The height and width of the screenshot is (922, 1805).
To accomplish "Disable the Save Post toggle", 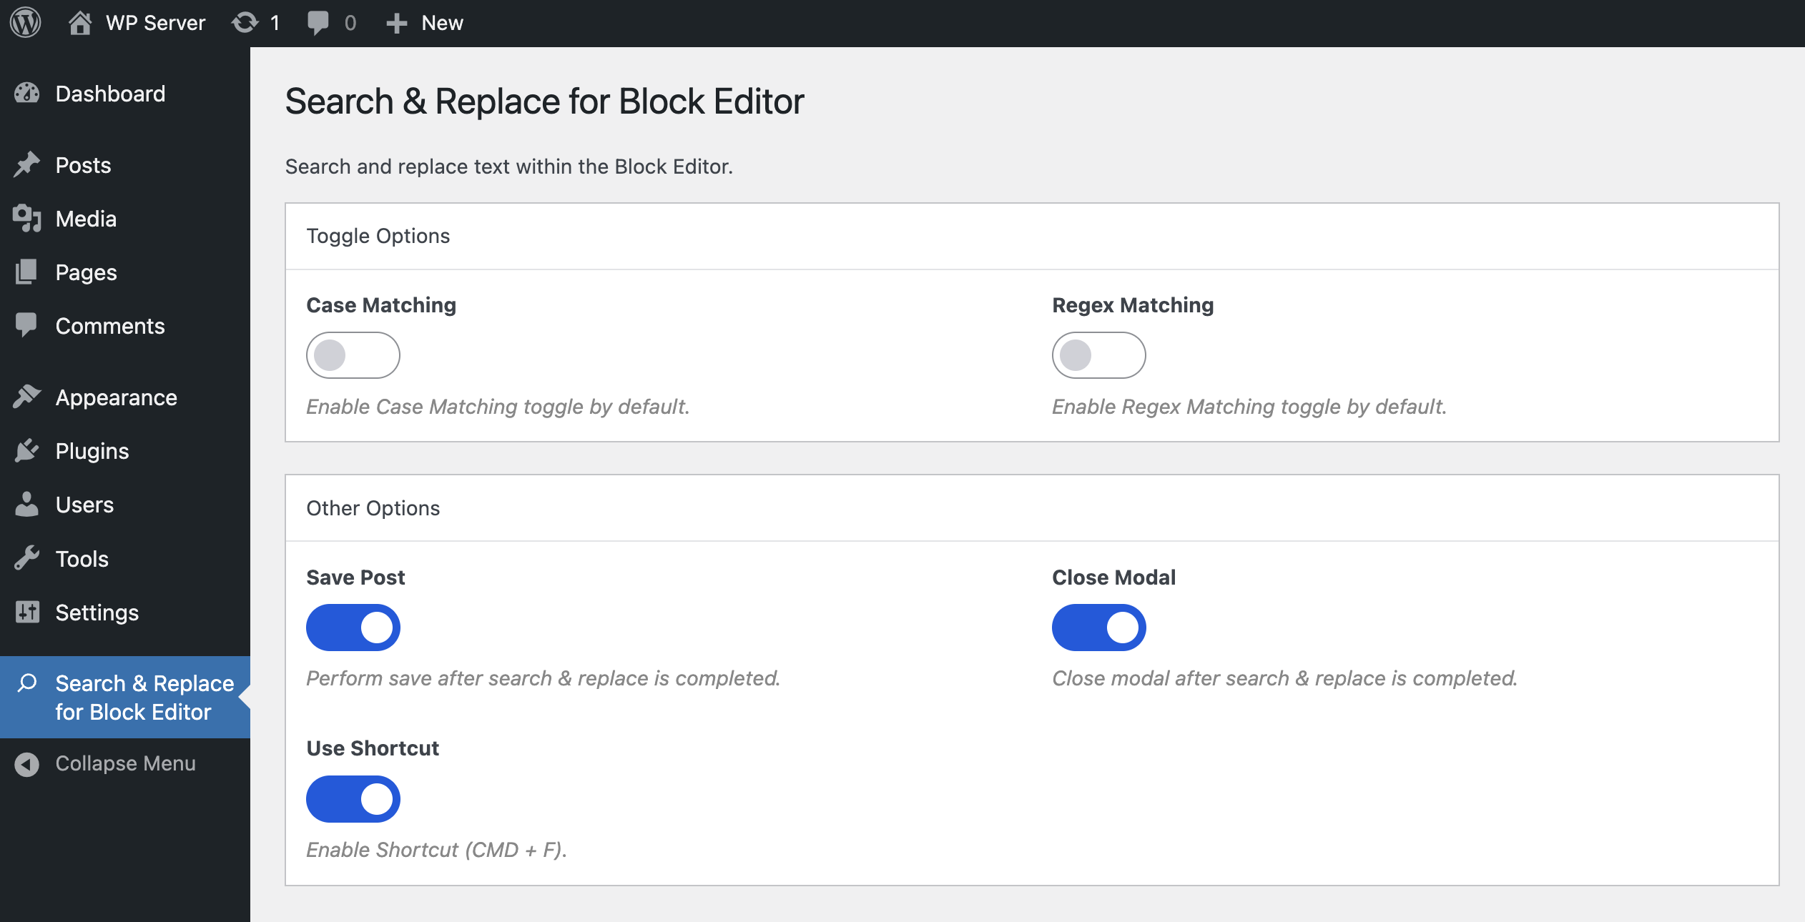I will 353,628.
